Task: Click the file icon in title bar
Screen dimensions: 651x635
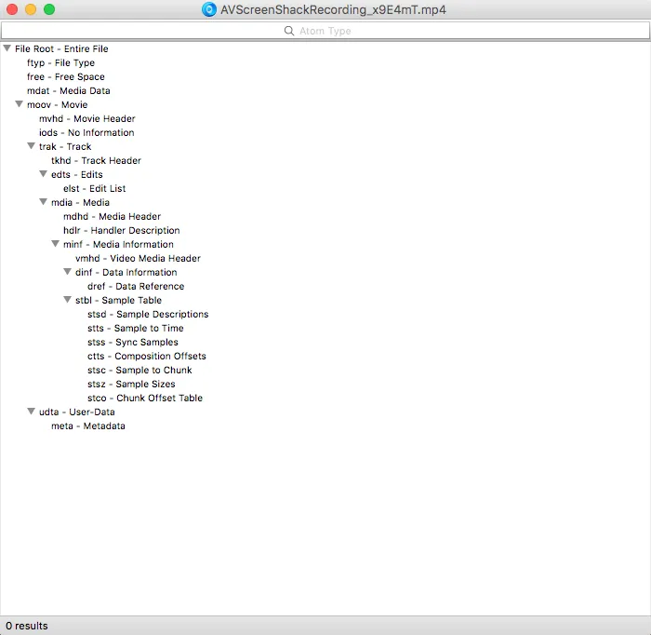Action: coord(209,9)
